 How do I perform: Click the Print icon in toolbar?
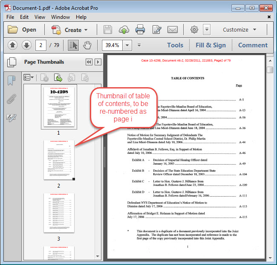pyautogui.click(x=140, y=30)
